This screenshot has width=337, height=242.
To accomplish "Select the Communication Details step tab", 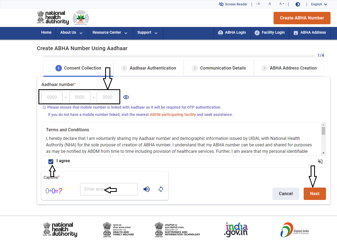I will [x=219, y=68].
